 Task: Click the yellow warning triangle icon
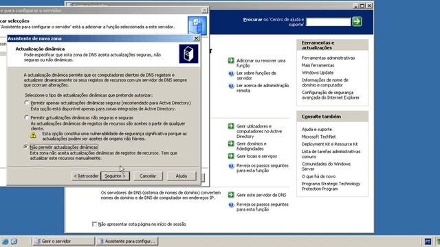(33, 136)
